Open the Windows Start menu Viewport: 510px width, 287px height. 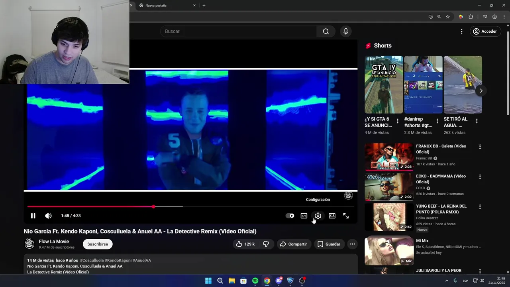(x=208, y=281)
